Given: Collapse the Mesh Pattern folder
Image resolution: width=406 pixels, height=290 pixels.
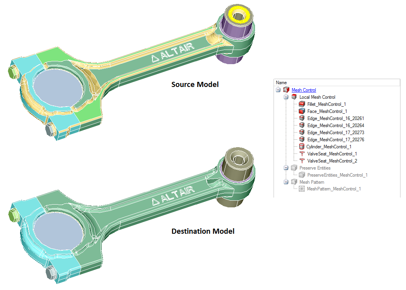Looking at the screenshot, I should [x=286, y=182].
